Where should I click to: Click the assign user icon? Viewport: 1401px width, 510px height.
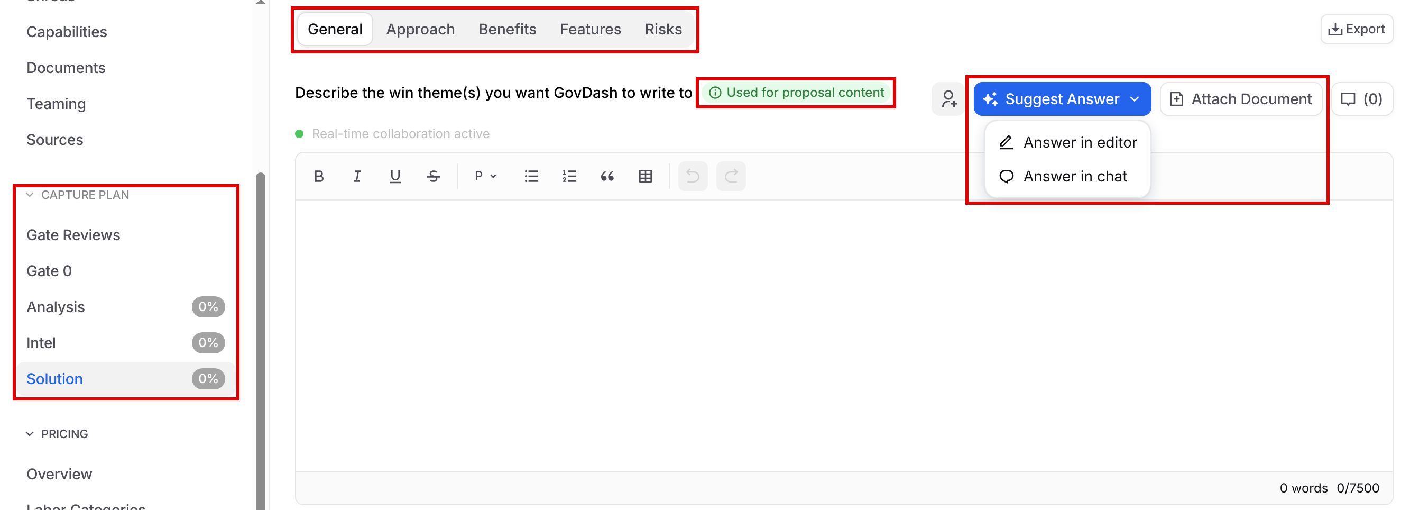[949, 99]
